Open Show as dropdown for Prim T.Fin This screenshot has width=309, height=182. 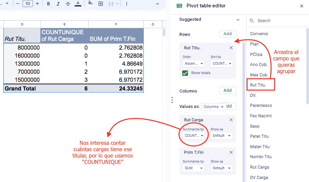point(222,168)
